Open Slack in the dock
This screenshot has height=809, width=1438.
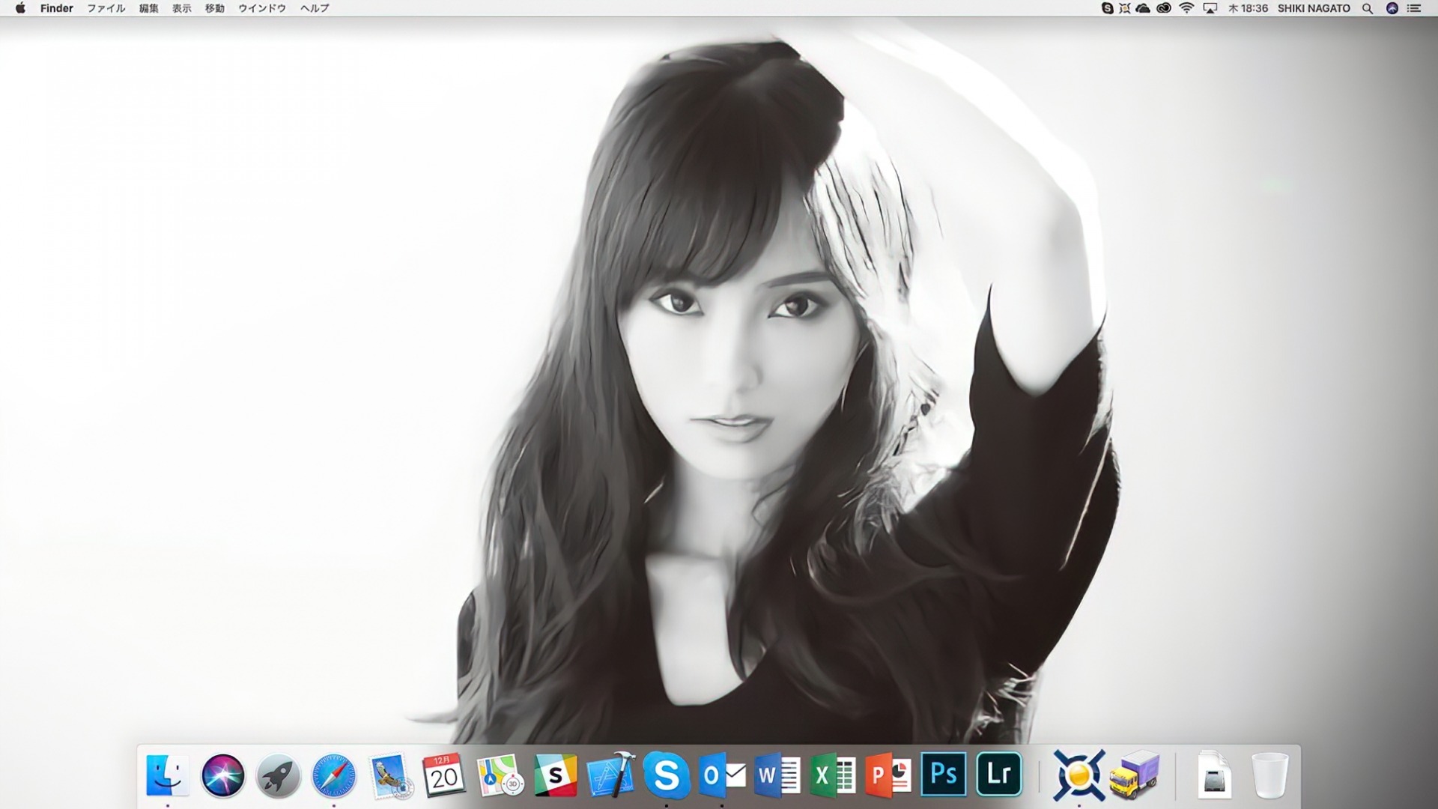555,775
